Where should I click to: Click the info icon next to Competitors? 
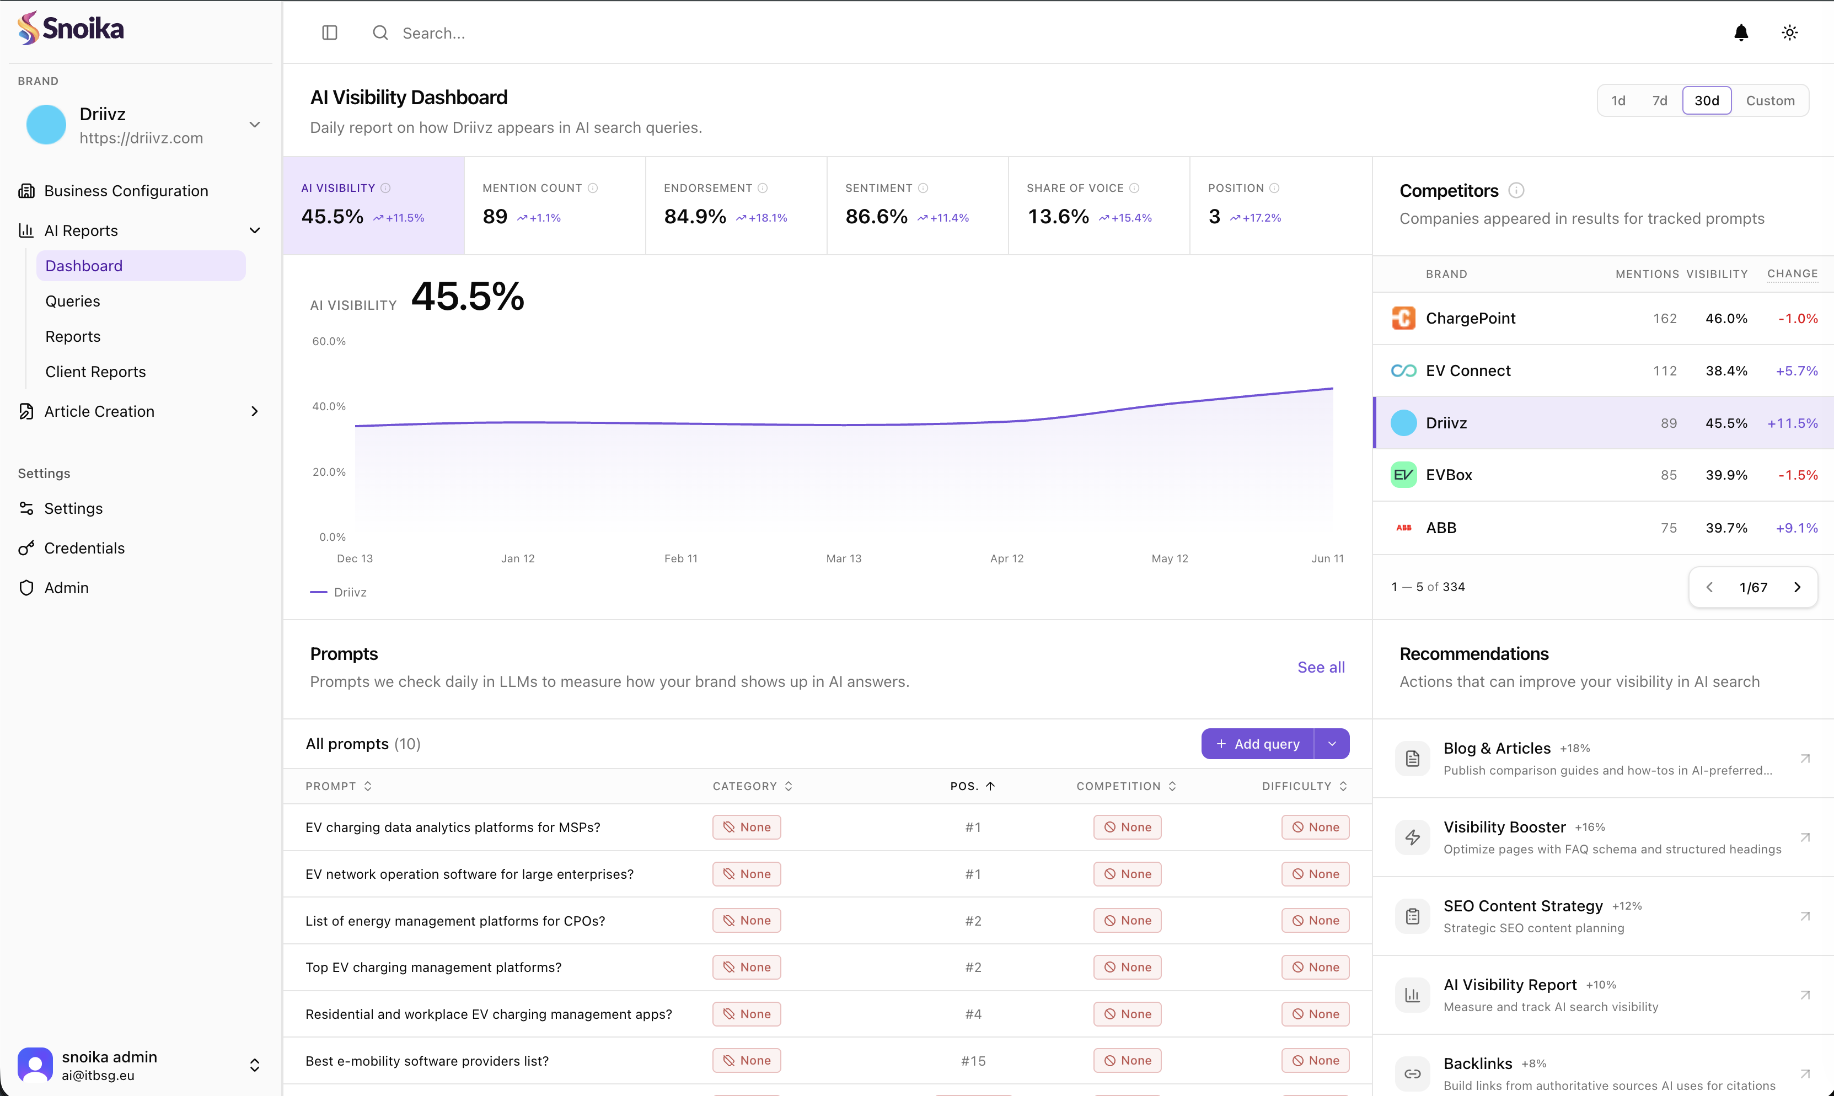(1516, 191)
